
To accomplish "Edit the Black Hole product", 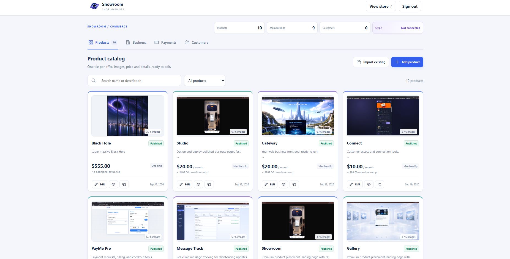I will point(100,184).
